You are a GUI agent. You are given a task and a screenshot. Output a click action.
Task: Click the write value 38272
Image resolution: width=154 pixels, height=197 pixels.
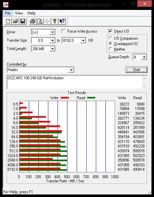point(124,104)
